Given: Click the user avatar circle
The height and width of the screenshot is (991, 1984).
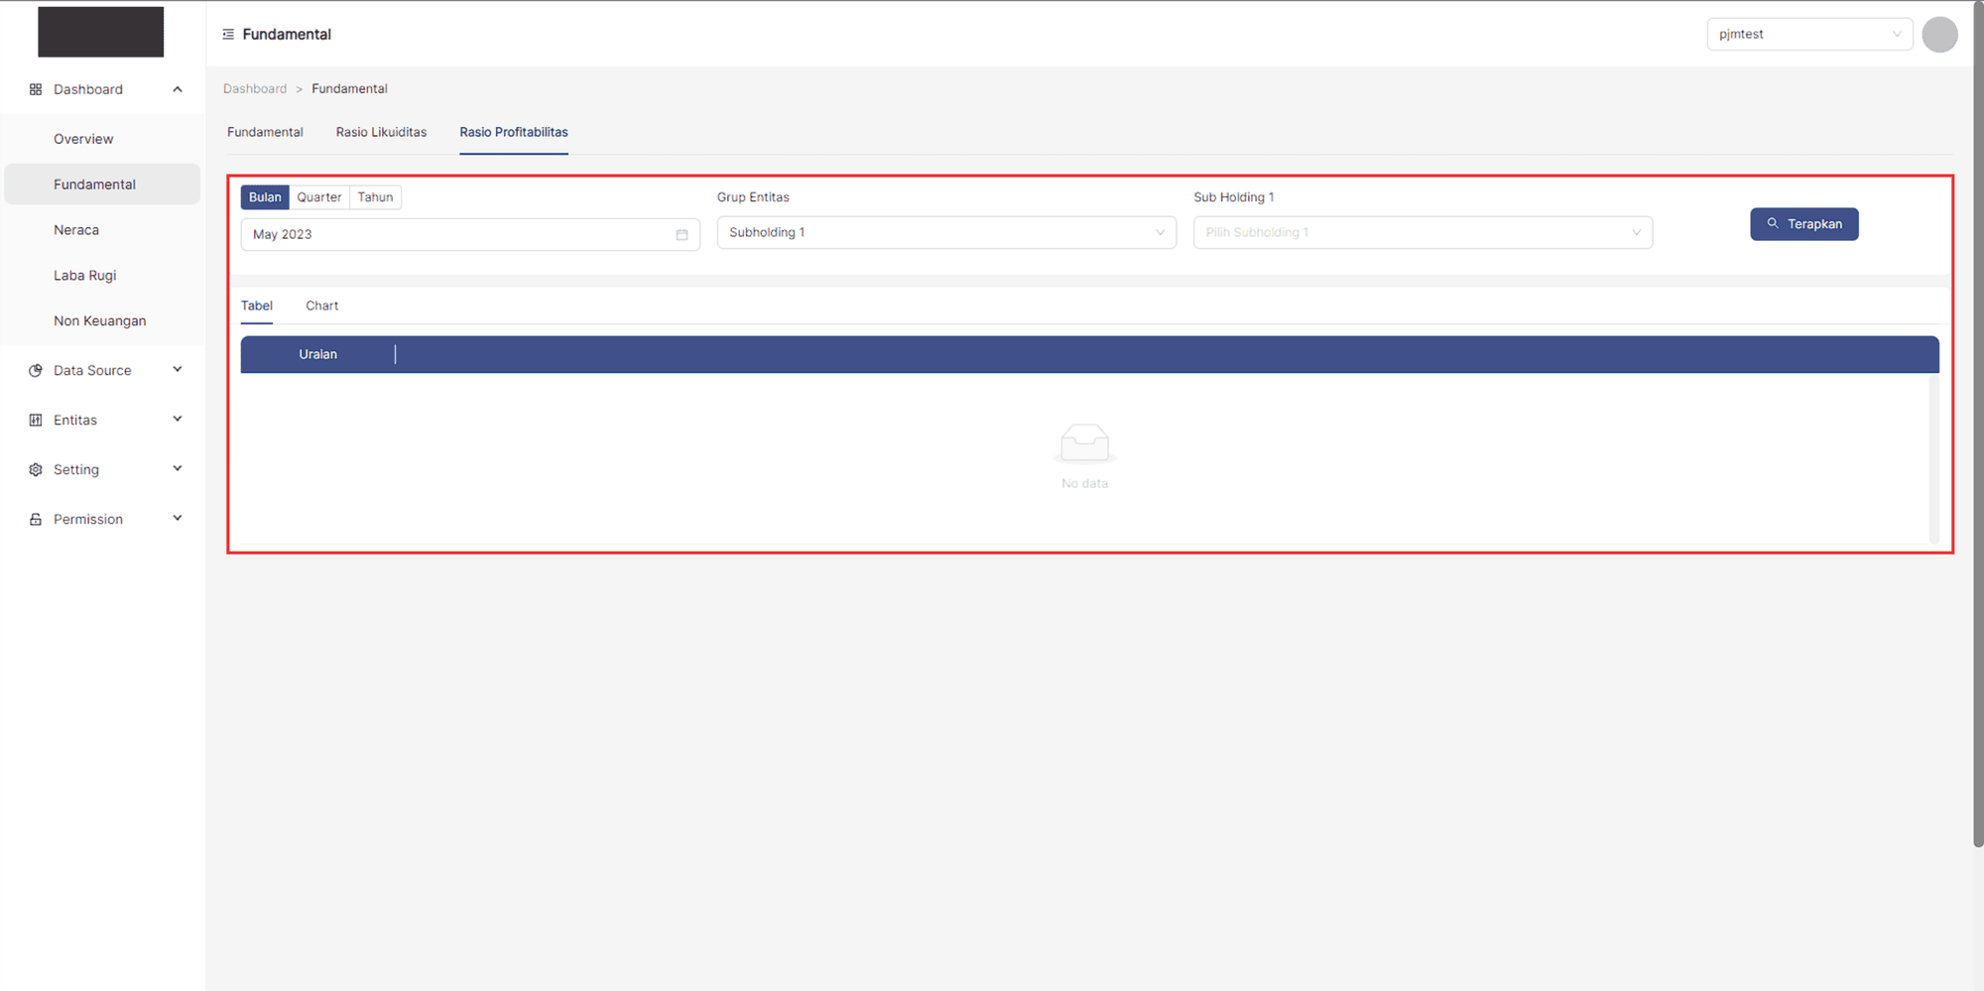Looking at the screenshot, I should (1938, 35).
